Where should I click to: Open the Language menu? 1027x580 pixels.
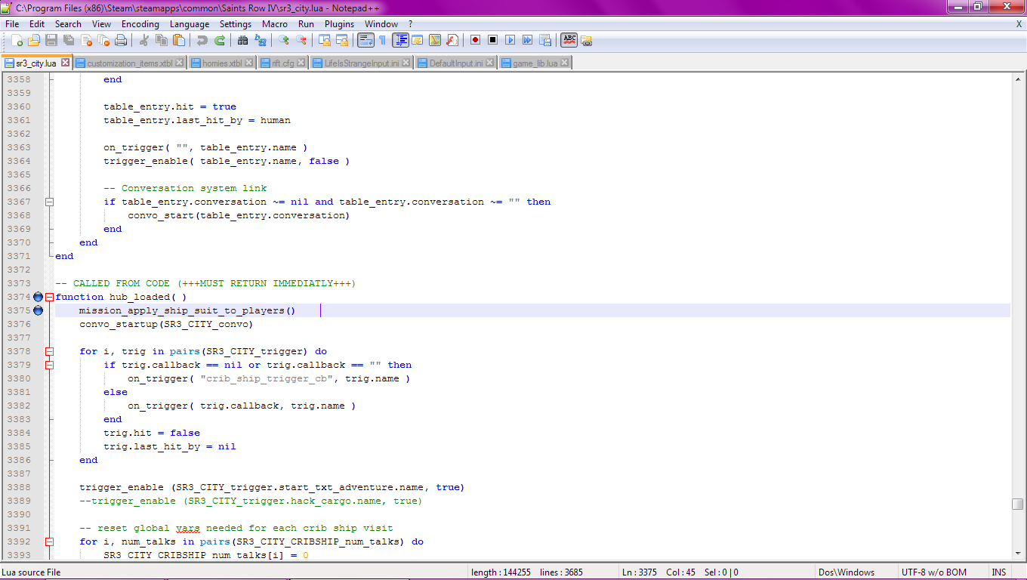pyautogui.click(x=190, y=23)
